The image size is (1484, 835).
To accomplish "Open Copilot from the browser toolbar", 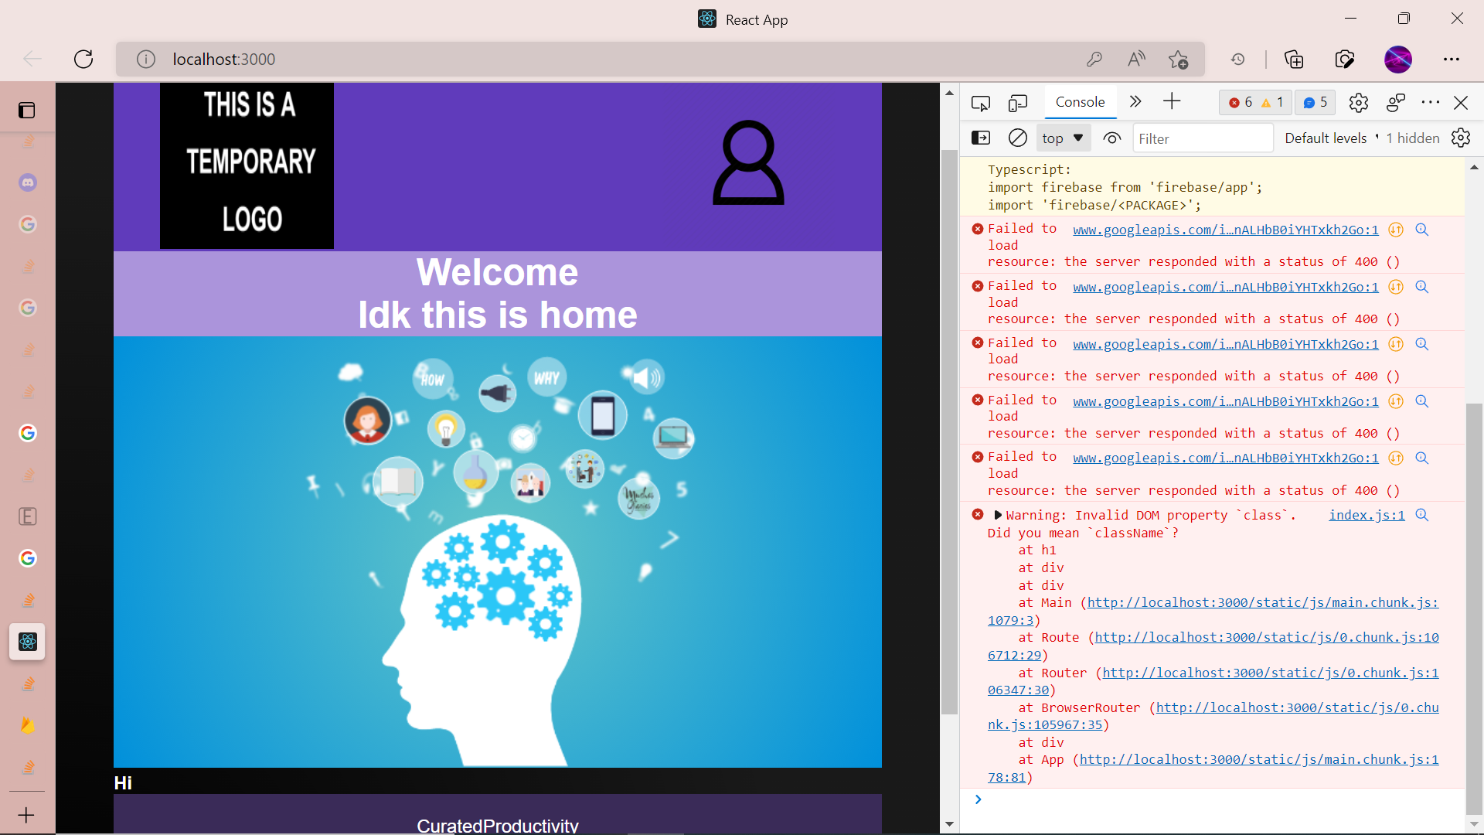I will click(x=1346, y=59).
